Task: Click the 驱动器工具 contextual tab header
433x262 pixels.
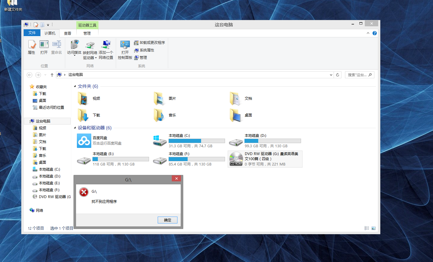Action: [87, 25]
